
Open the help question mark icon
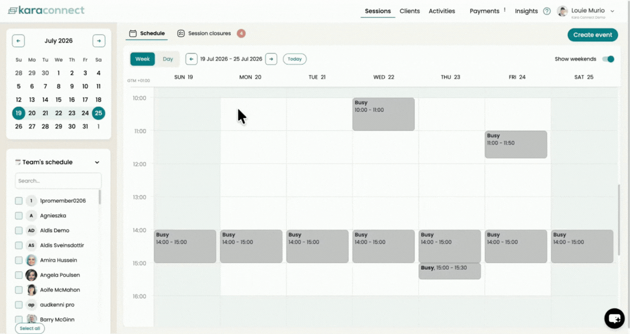click(547, 11)
